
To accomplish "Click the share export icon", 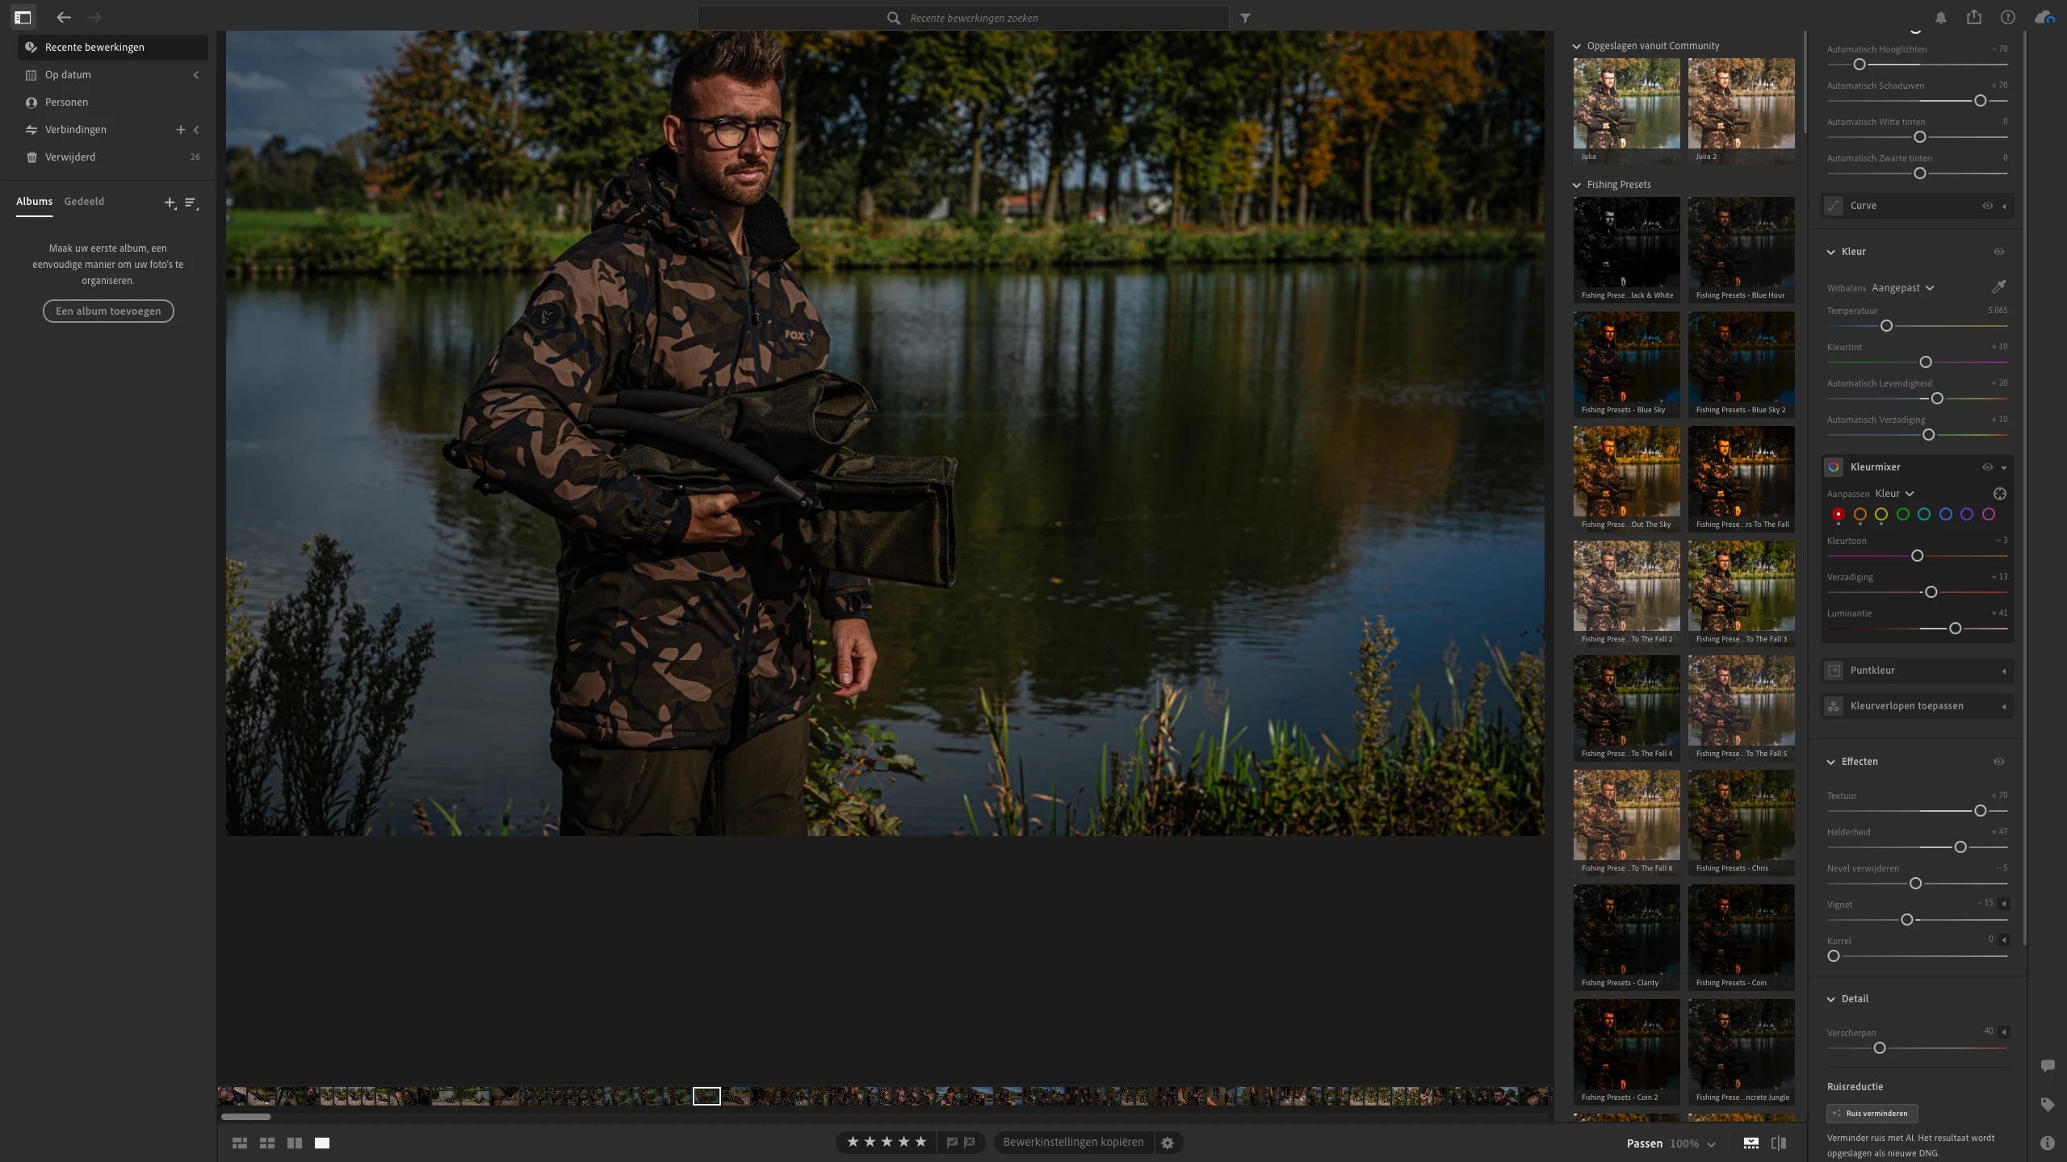I will 1974,18.
